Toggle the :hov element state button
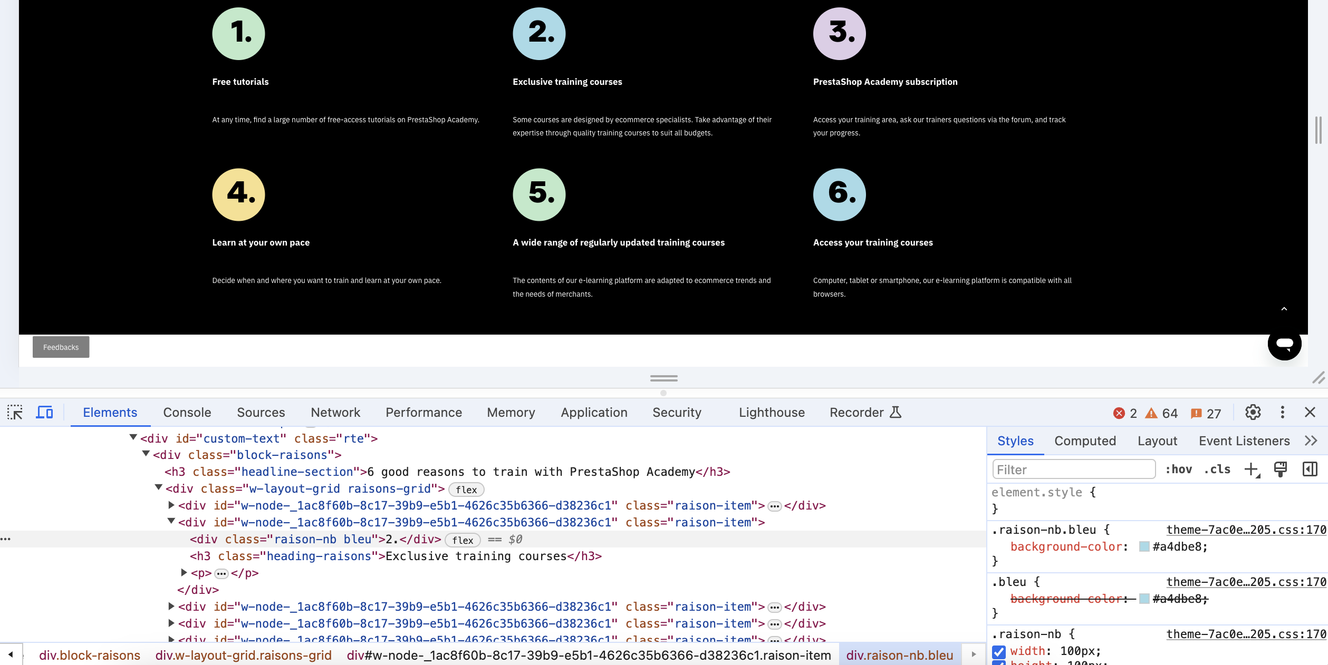Screen dimensions: 1328x665 [1178, 469]
